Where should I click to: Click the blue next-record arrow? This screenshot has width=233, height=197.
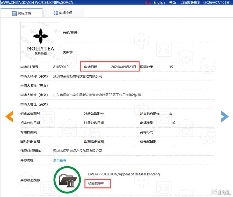(x=225, y=116)
